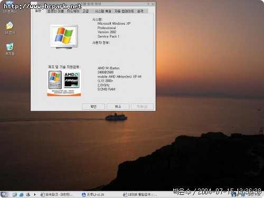Image resolution: width=264 pixels, height=198 pixels.
Task: Click the '2.01GHz' text
Action: 103,85
